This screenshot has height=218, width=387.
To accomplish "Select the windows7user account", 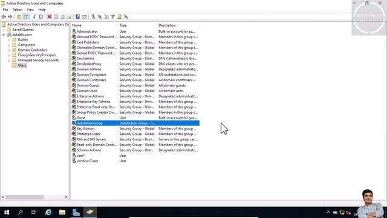I will coord(135,161).
